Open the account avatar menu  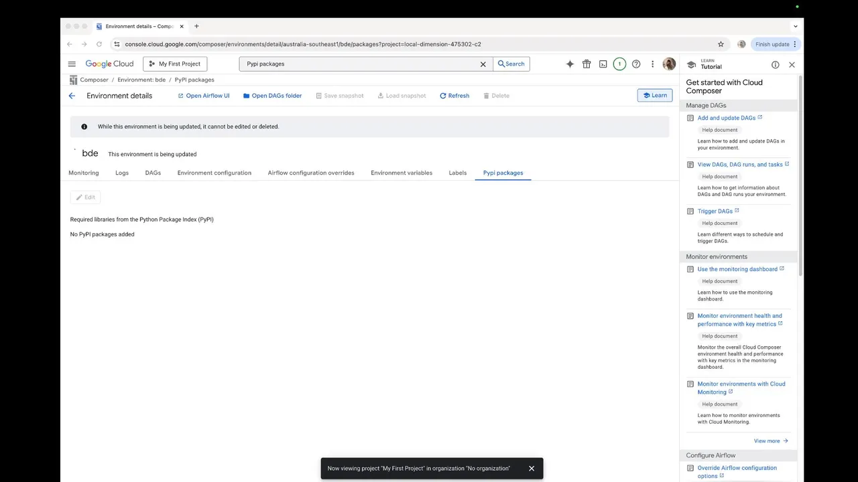pyautogui.click(x=669, y=64)
